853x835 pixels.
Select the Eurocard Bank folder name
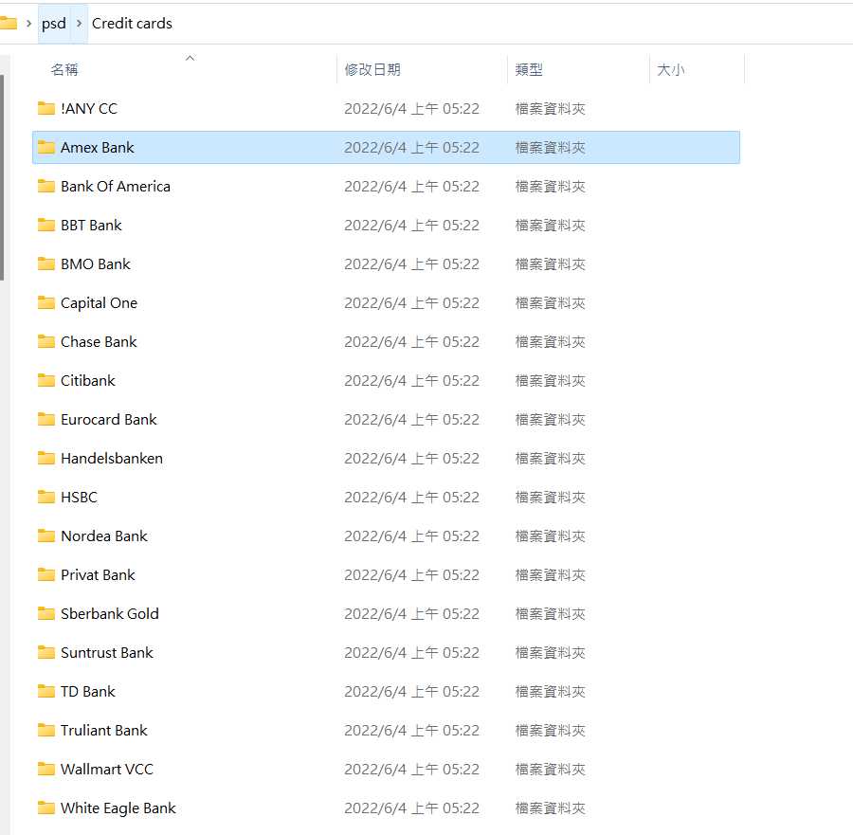109,420
